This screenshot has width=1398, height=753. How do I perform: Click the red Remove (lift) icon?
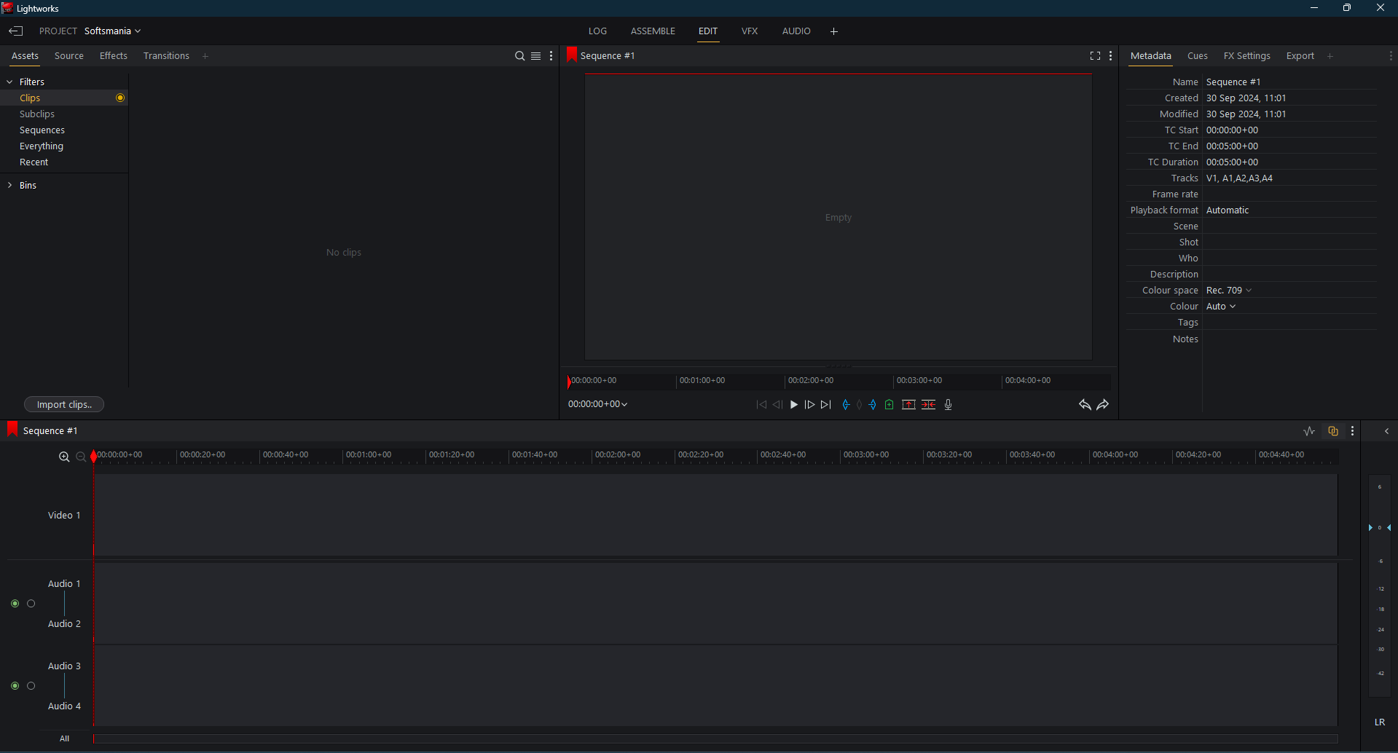pyautogui.click(x=908, y=405)
